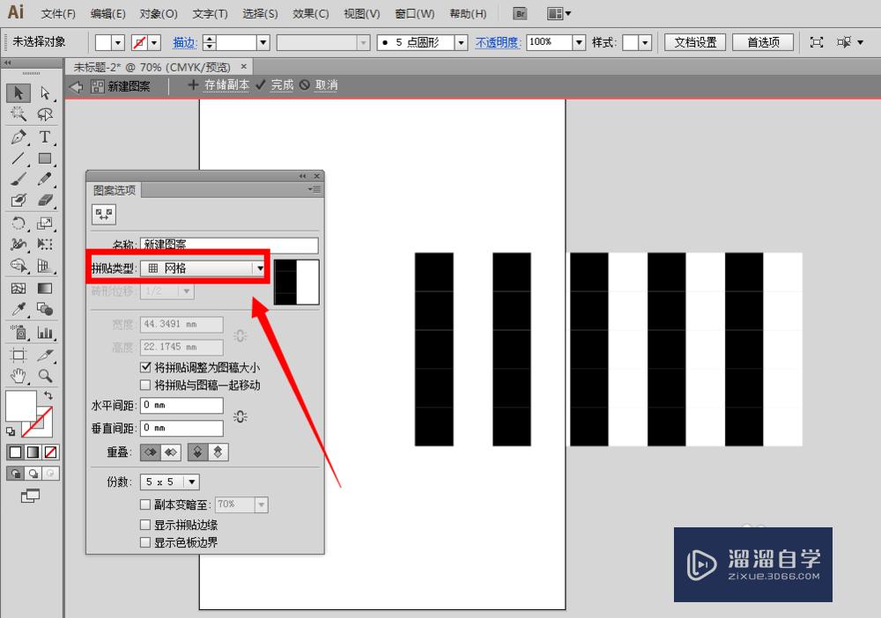
Task: Select the Magic Wand tool
Action: [18, 114]
